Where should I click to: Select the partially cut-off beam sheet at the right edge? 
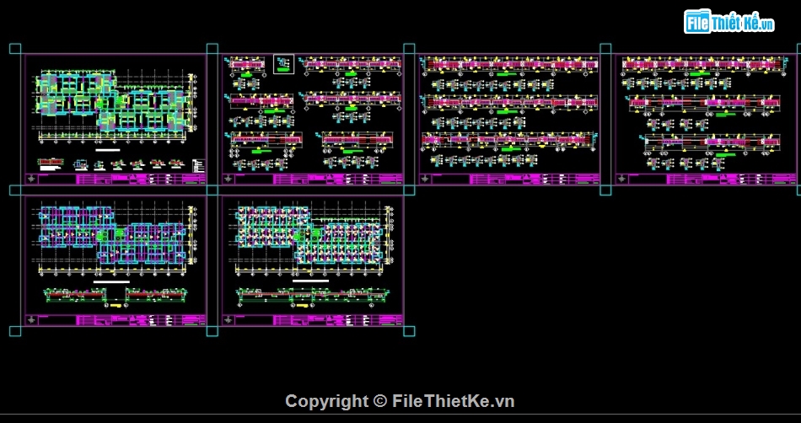pos(707,119)
